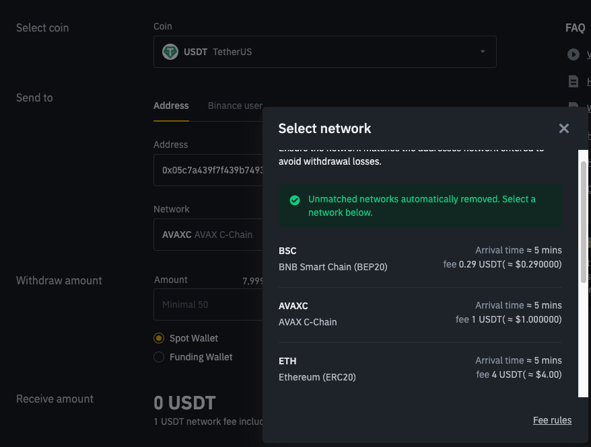Click the Amount field with Minimal 50
This screenshot has width=591, height=447.
[x=207, y=304]
